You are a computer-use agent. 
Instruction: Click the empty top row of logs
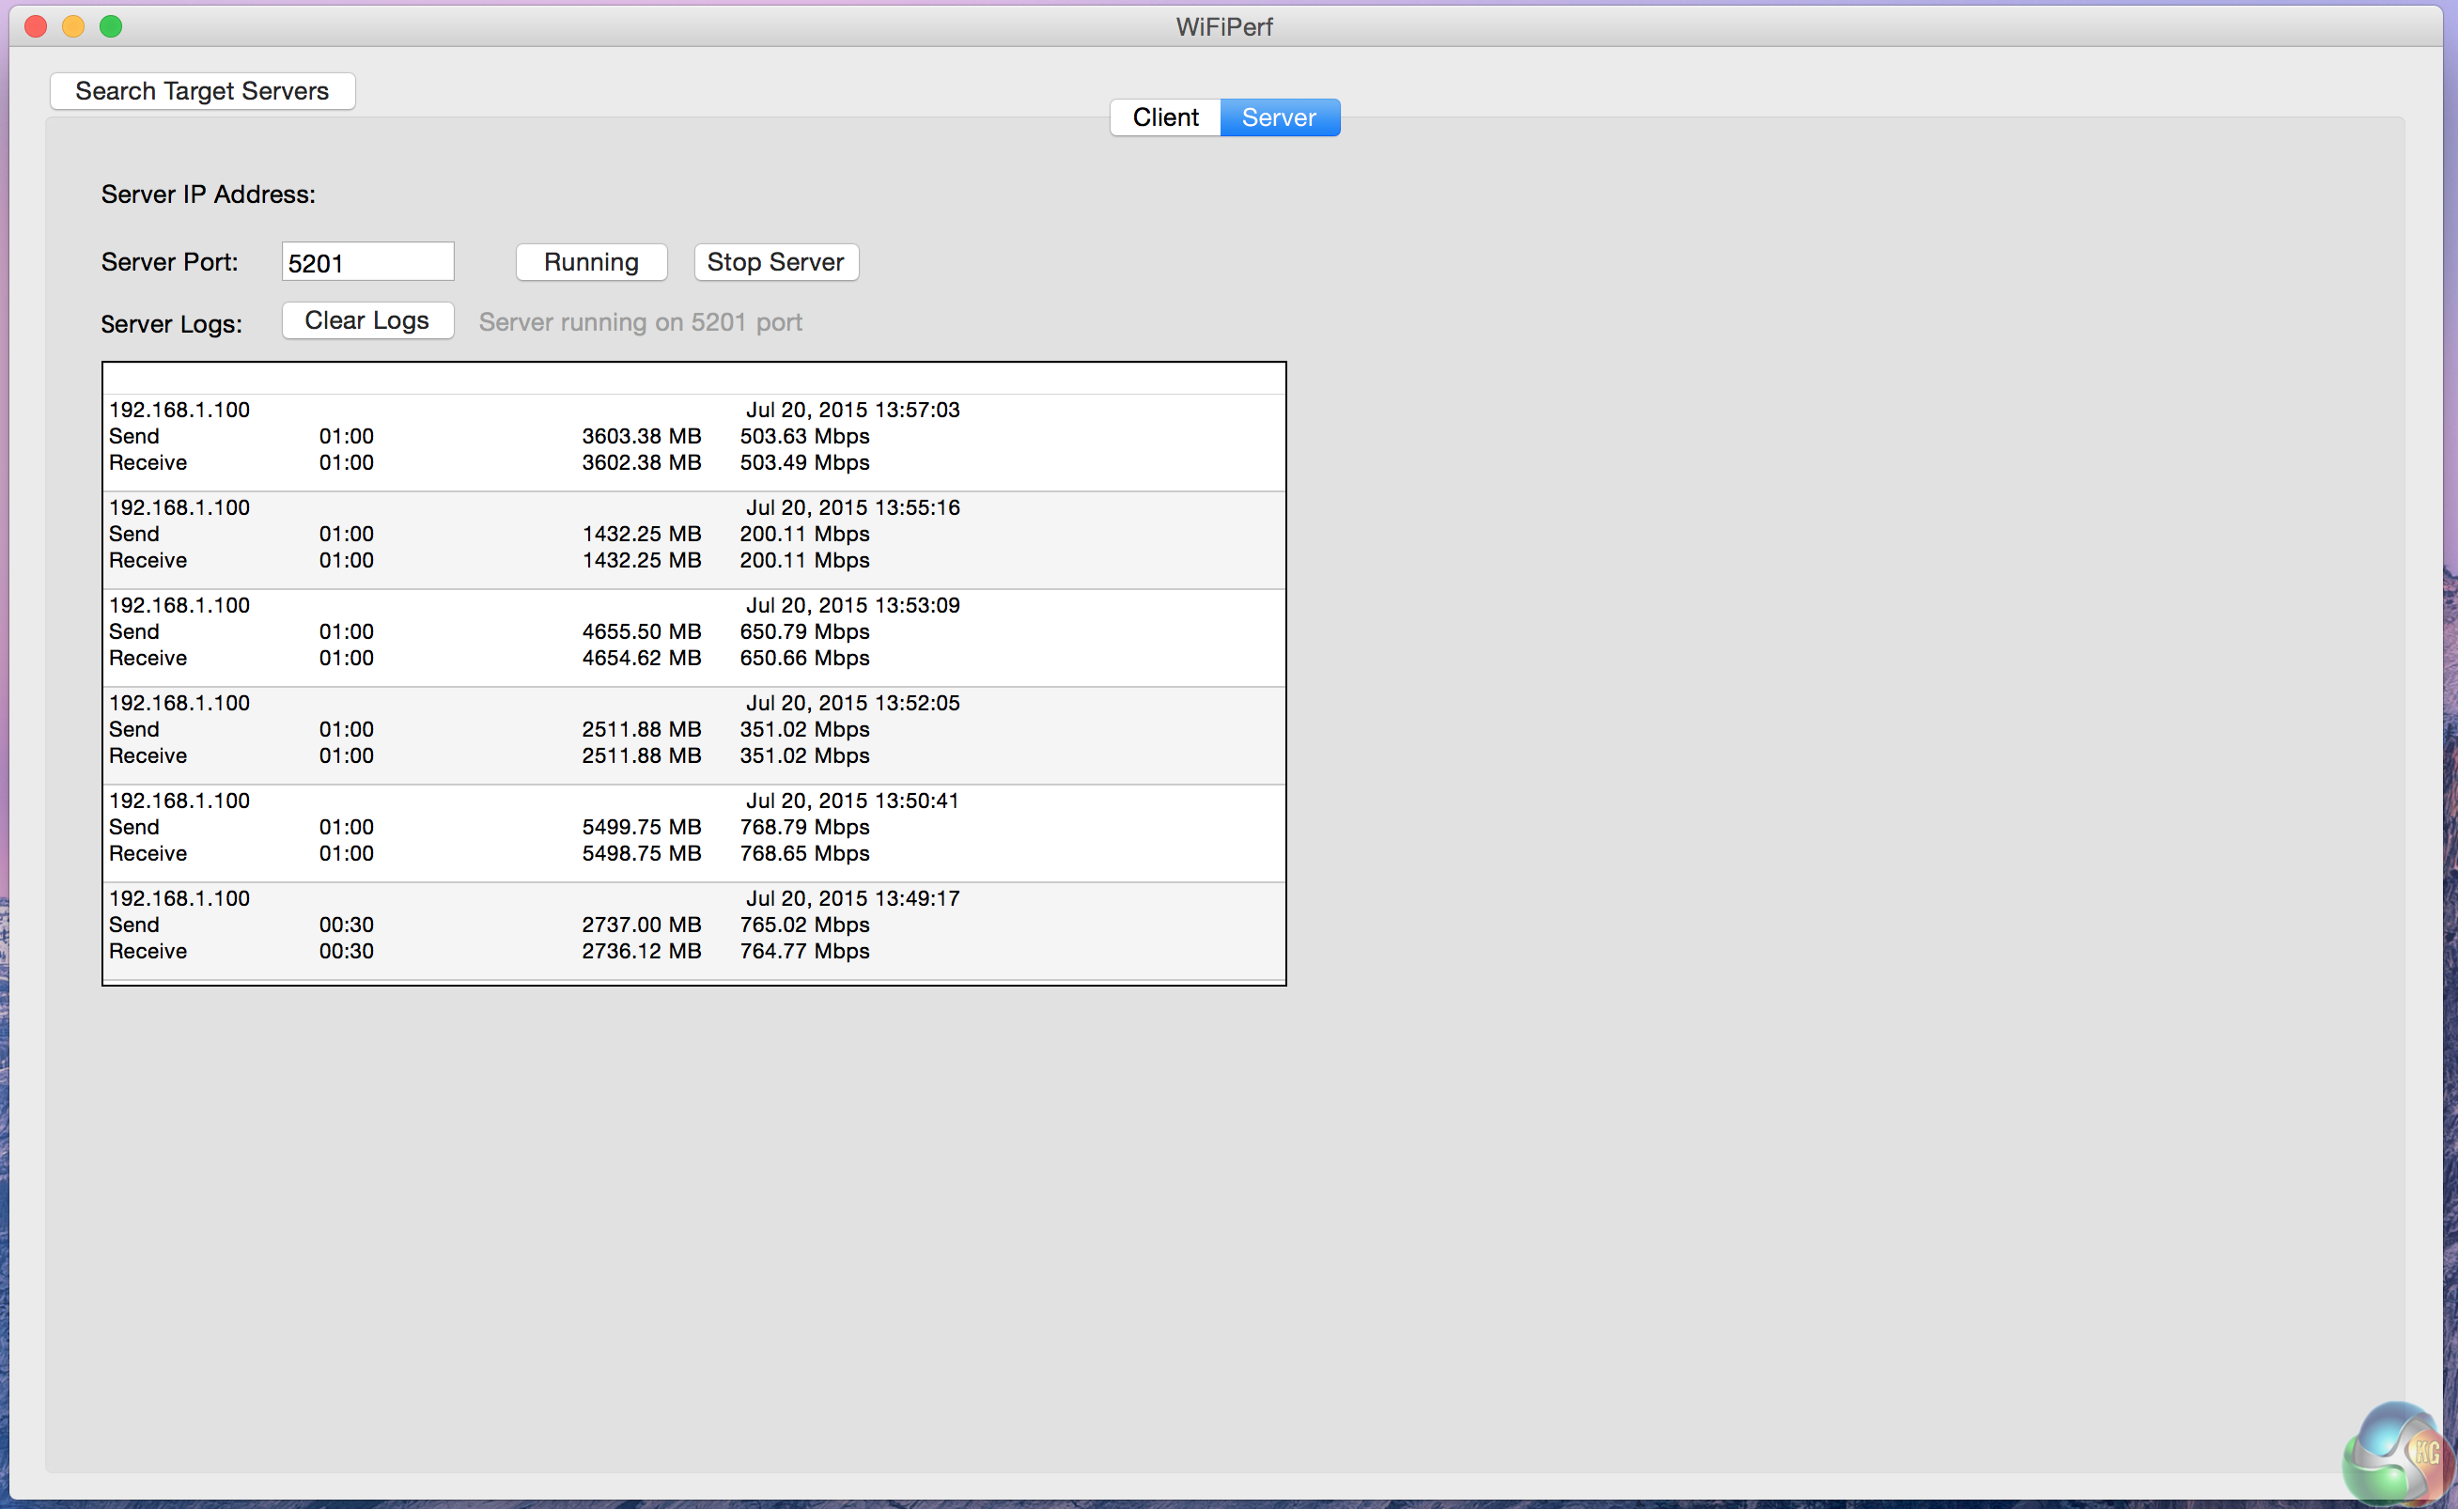[x=693, y=380]
